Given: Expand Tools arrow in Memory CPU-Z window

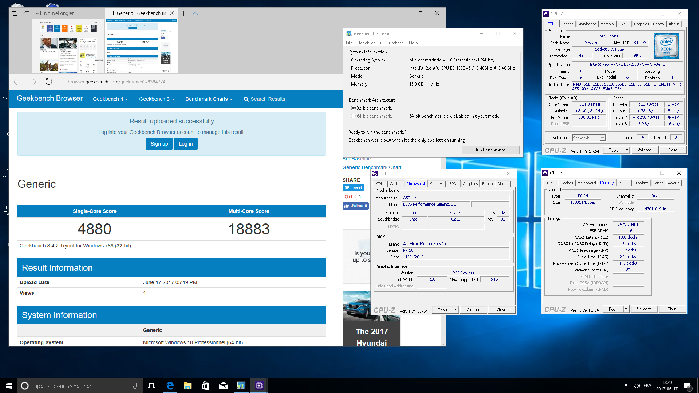Looking at the screenshot, I should (626, 309).
